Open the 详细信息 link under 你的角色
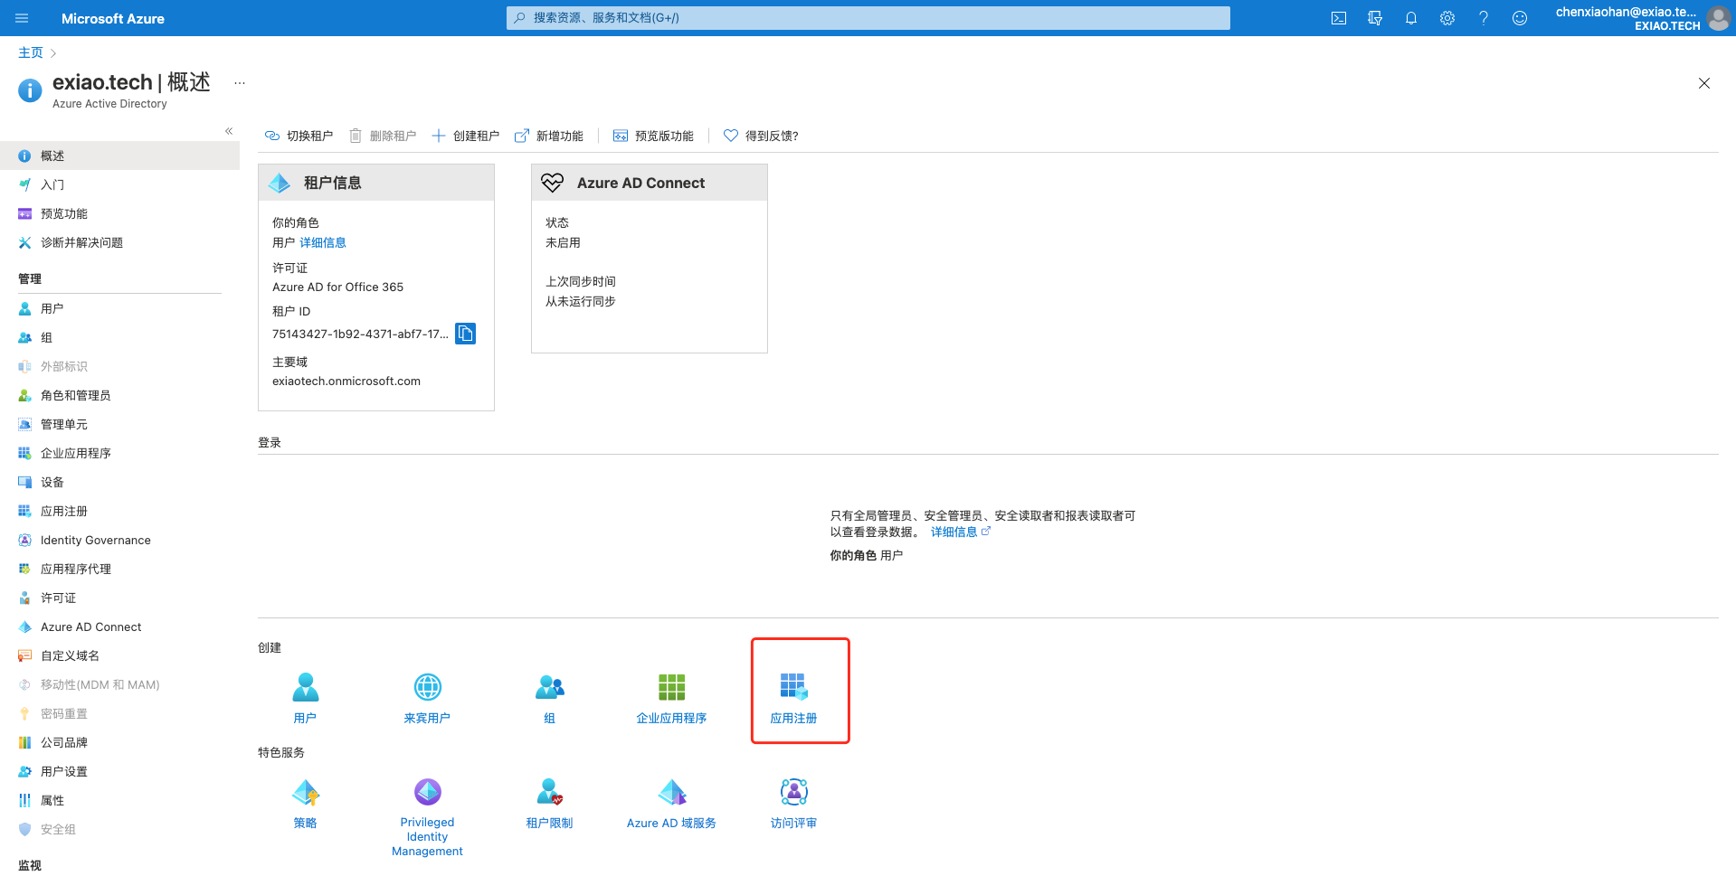 (323, 242)
